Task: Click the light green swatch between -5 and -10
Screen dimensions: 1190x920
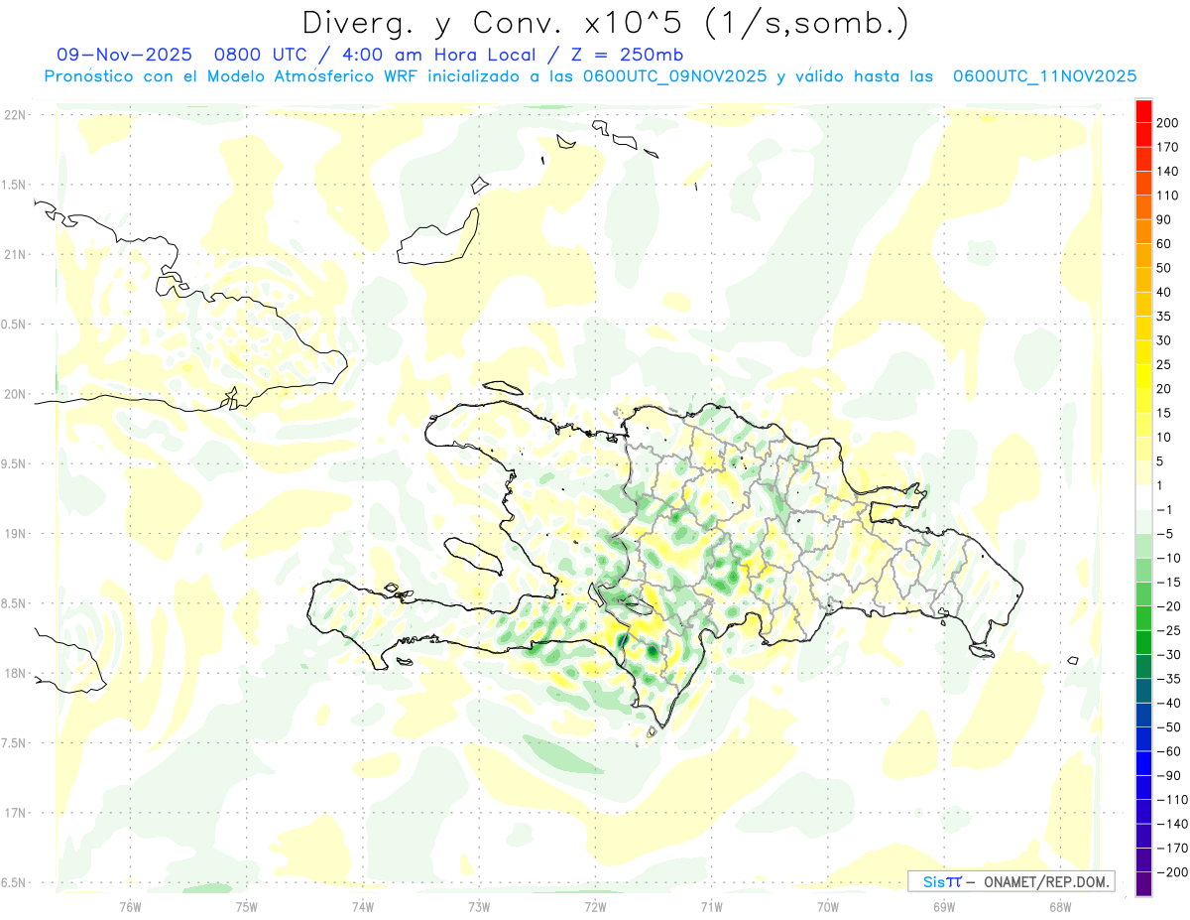Action: (x=1143, y=546)
